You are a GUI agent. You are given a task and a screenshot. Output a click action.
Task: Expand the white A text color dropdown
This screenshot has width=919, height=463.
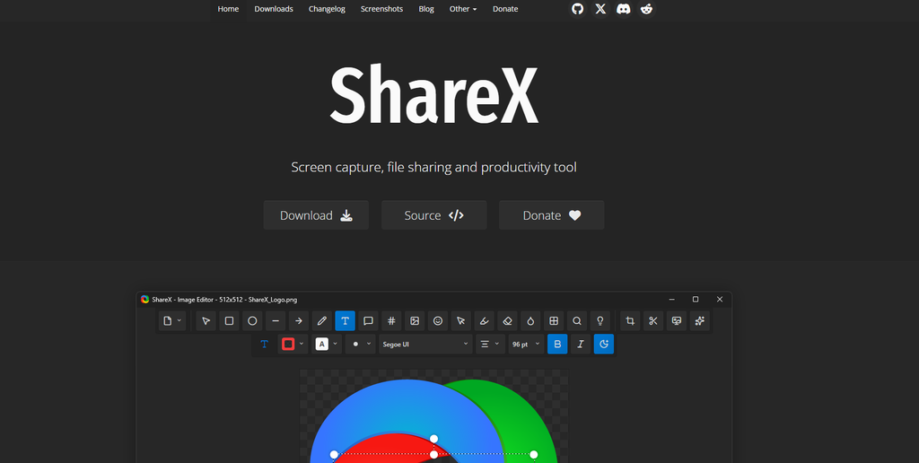tap(336, 344)
